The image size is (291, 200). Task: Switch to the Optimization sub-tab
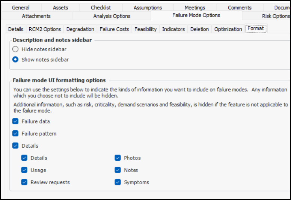pos(228,29)
